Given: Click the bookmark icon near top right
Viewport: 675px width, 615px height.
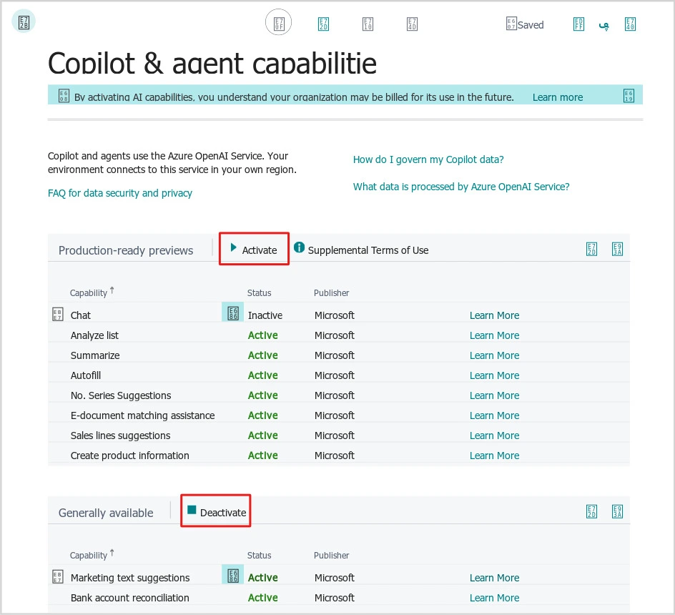Looking at the screenshot, I should click(x=604, y=26).
